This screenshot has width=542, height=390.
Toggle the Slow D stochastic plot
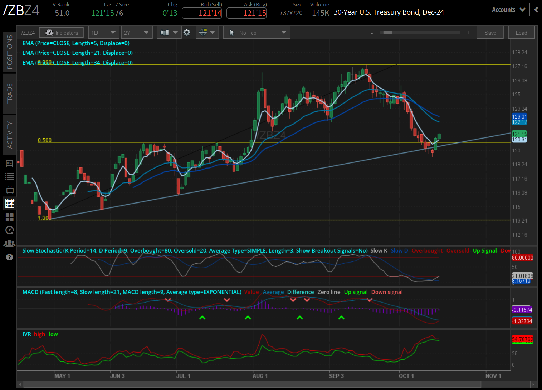coord(399,250)
